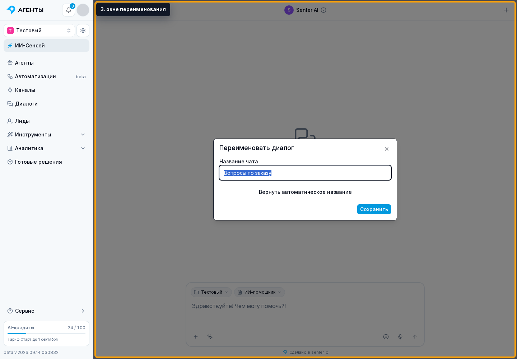The image size is (517, 359).
Task: Open the emoji picker icon
Action: click(386, 337)
